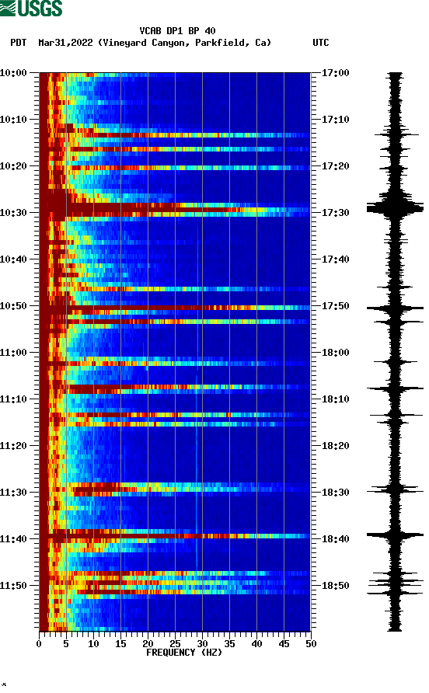This screenshot has height=693, width=429.
Task: Click the USGS logo
Action: click(x=31, y=8)
